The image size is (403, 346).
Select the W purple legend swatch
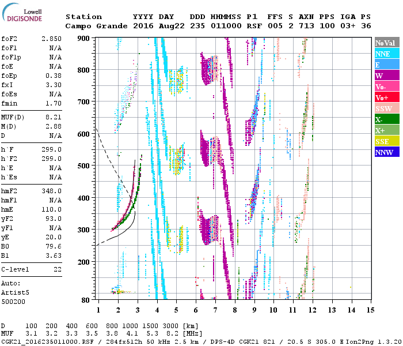tap(387, 75)
